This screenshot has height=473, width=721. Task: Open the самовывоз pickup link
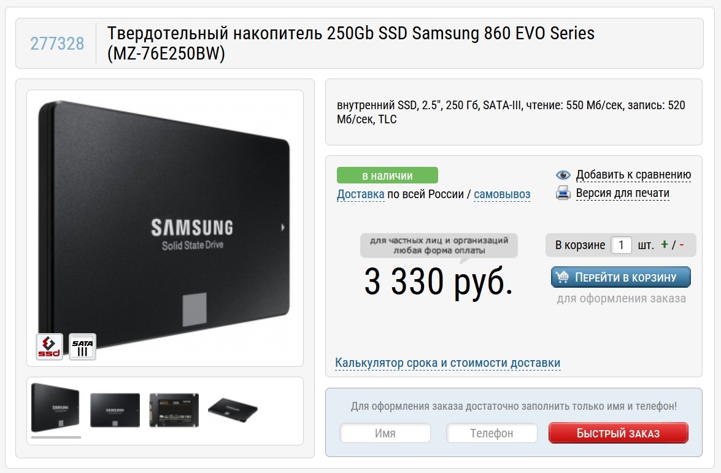click(x=502, y=194)
